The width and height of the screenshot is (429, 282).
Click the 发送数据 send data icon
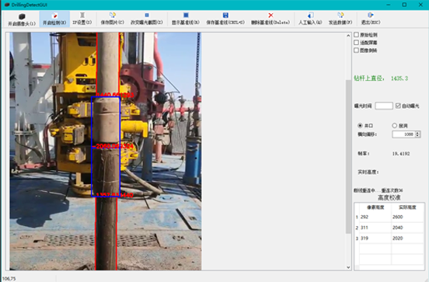click(340, 15)
